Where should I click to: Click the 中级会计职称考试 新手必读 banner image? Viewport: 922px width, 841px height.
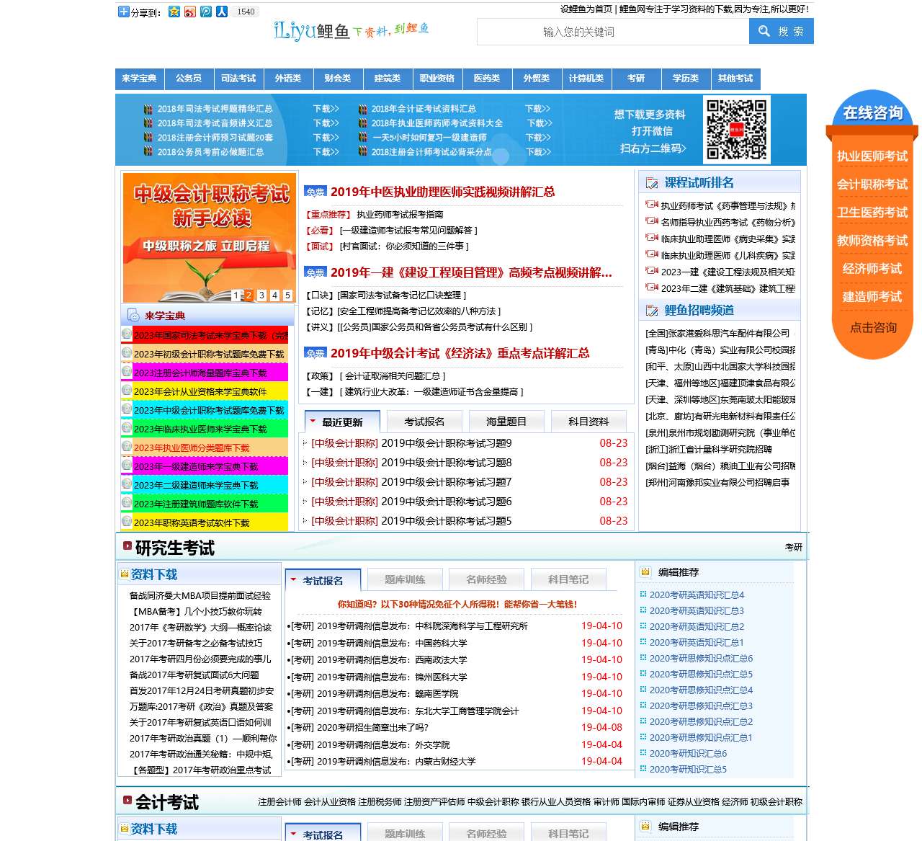(x=210, y=237)
